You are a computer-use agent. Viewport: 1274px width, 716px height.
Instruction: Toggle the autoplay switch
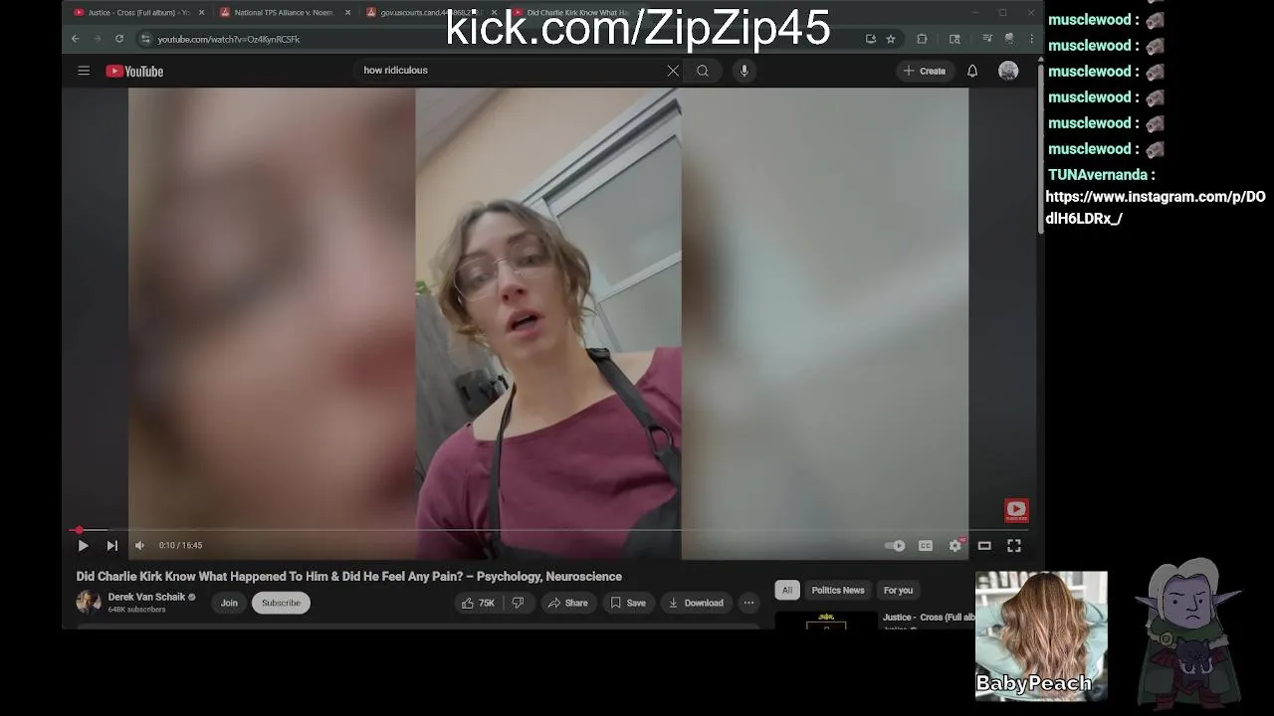[x=895, y=545]
